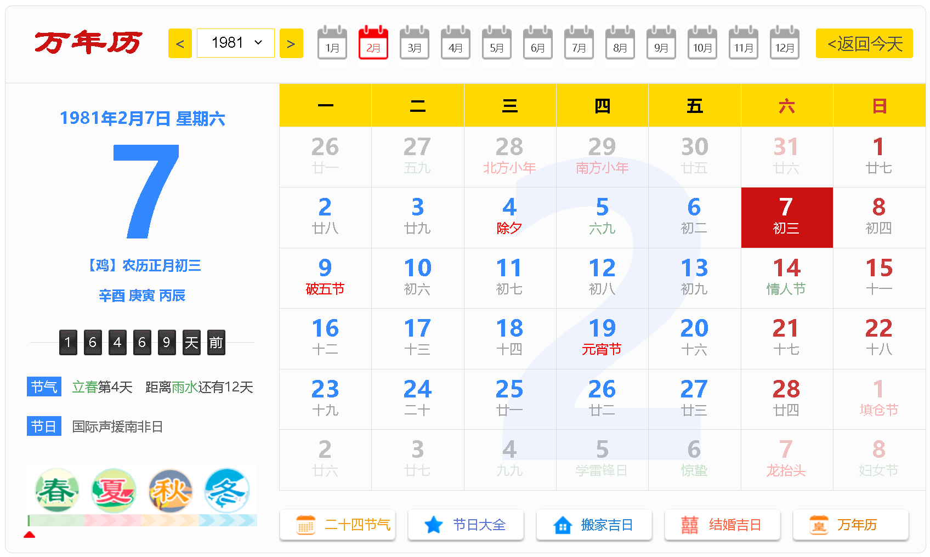Click the Winter season icon
This screenshot has width=930, height=557.
coord(227,490)
